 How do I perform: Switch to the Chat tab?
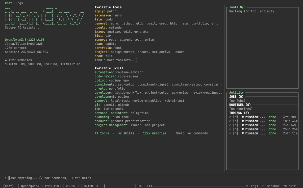(x=8, y=3)
